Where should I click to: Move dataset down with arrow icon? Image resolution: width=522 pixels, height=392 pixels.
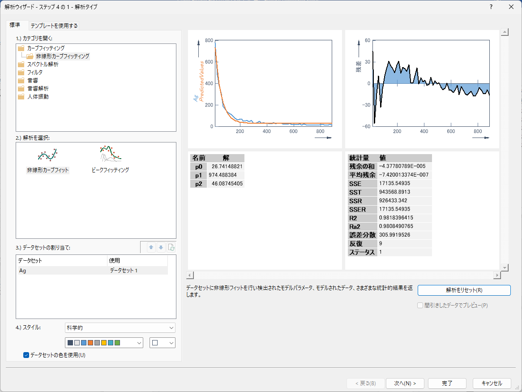click(161, 248)
